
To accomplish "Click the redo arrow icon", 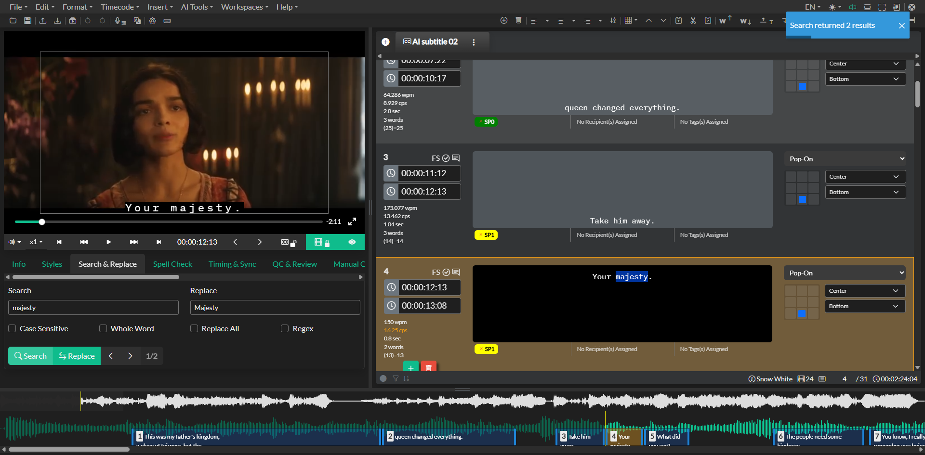I will [x=102, y=21].
